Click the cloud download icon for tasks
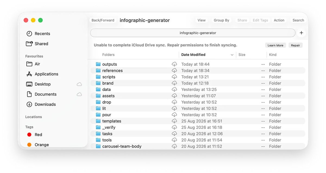This screenshot has width=326, height=173. 174,134
